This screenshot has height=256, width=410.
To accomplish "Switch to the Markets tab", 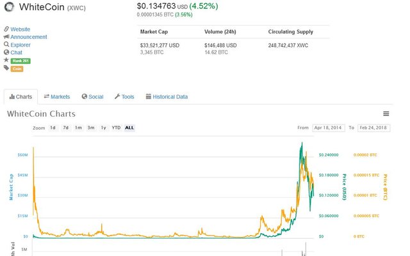I will tap(57, 96).
